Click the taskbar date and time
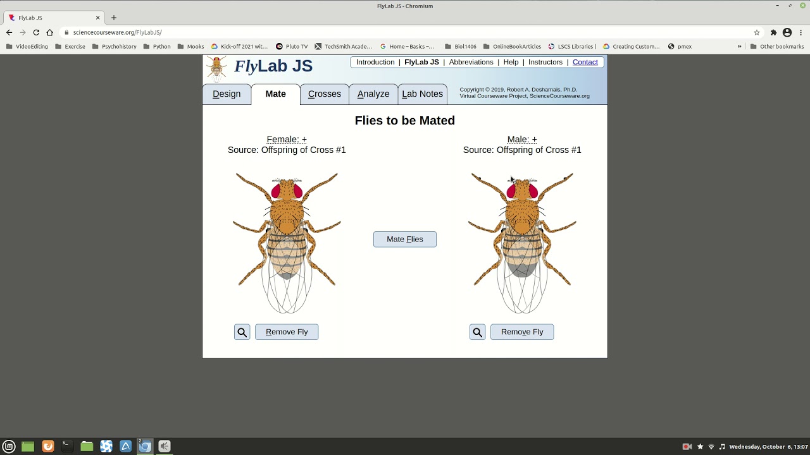 coord(768,447)
